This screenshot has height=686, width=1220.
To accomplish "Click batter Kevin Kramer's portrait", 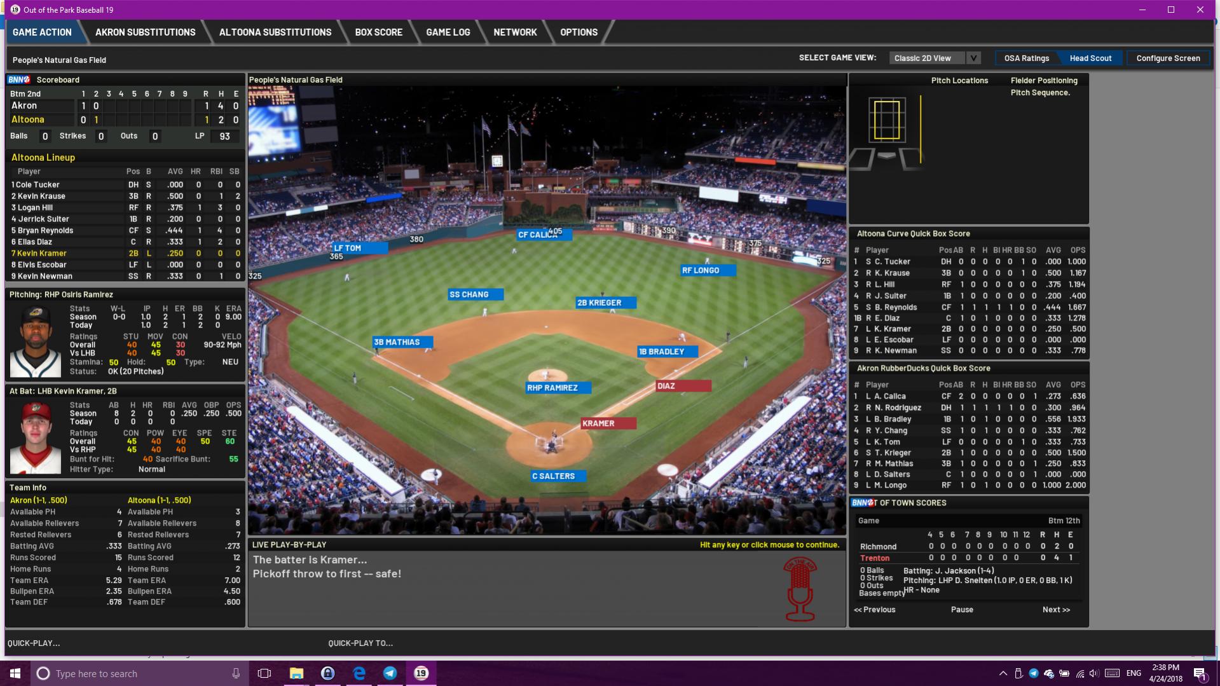I will click(36, 438).
